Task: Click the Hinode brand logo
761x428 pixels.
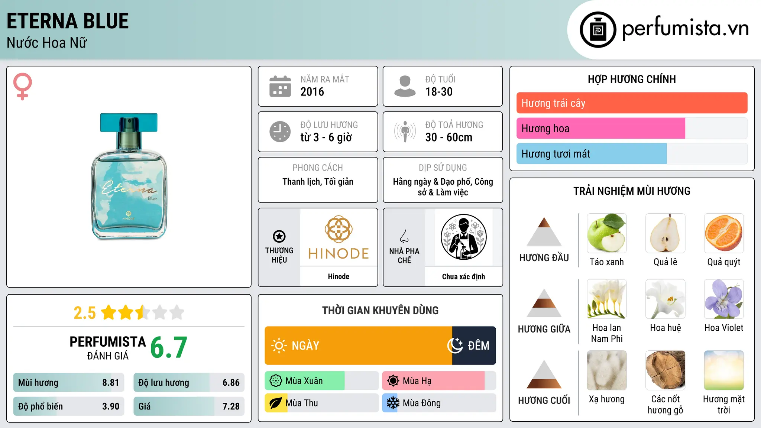Action: coord(339,237)
